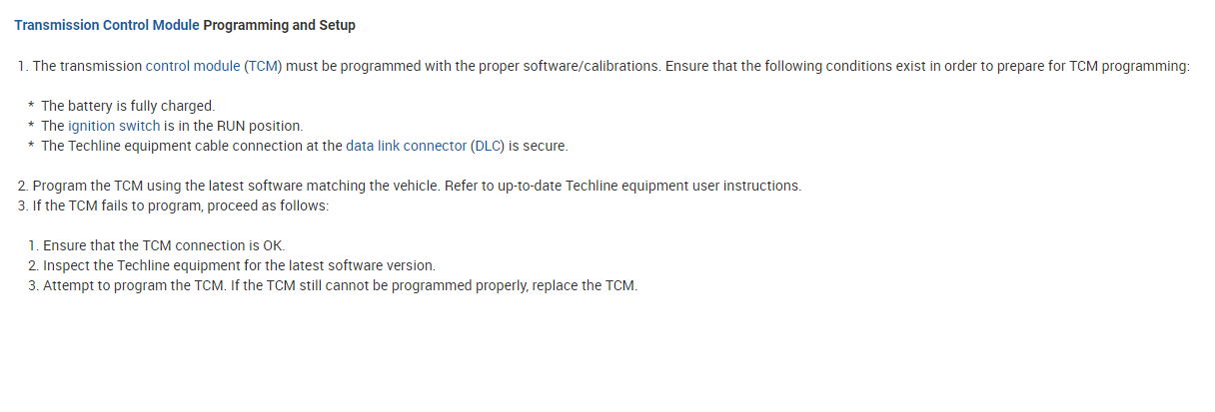Open the 'data link connector' link
1215x412 pixels.
[x=406, y=146]
